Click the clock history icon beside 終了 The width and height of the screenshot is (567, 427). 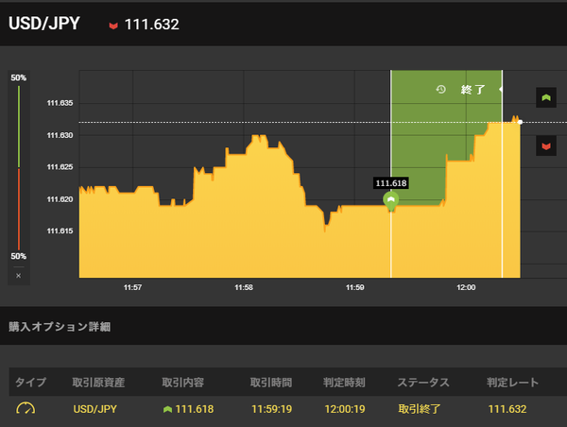pos(440,90)
